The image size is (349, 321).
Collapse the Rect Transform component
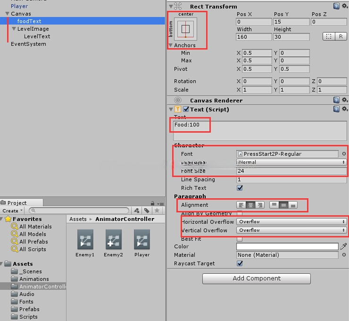click(x=171, y=7)
